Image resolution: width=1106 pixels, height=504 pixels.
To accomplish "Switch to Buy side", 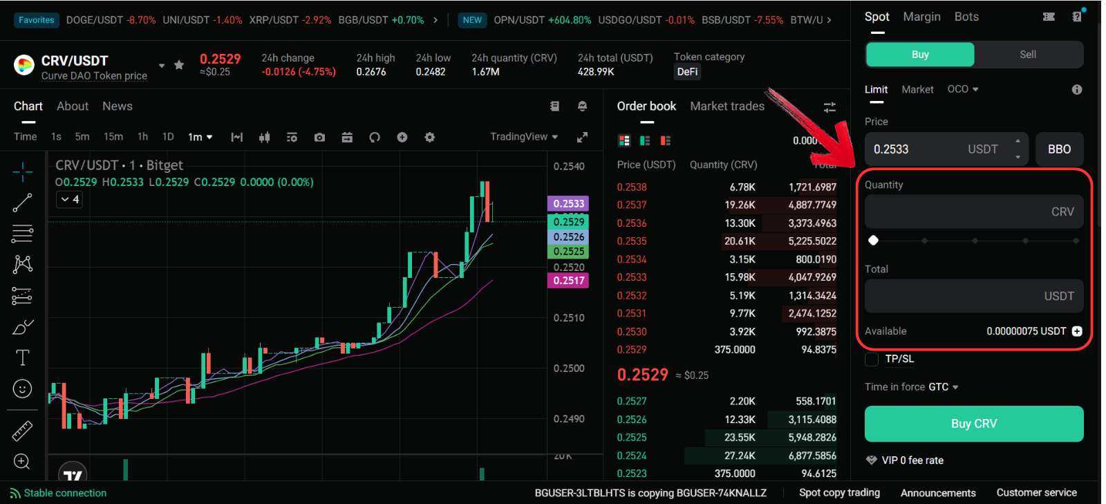I will [x=920, y=55].
